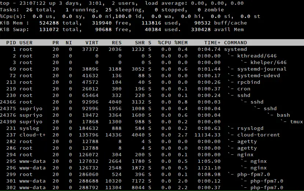Click the 14336 RES value

[113, 135]
